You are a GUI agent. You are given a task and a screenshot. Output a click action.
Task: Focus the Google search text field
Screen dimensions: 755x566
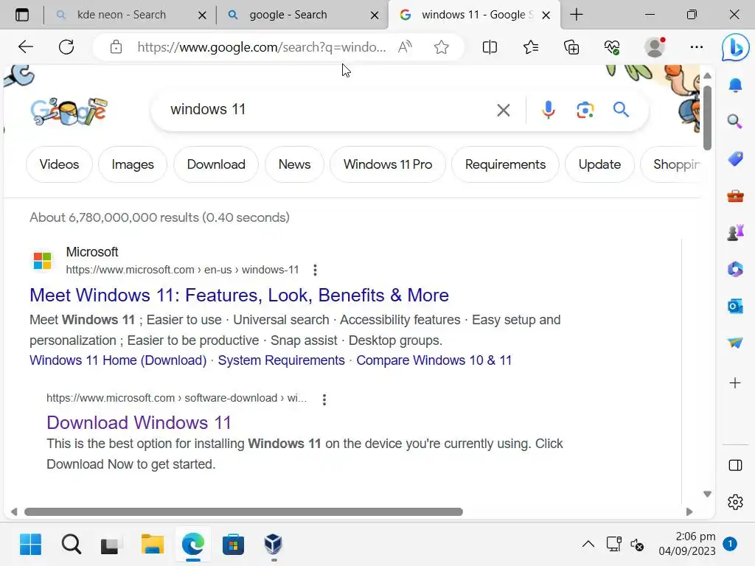click(327, 110)
